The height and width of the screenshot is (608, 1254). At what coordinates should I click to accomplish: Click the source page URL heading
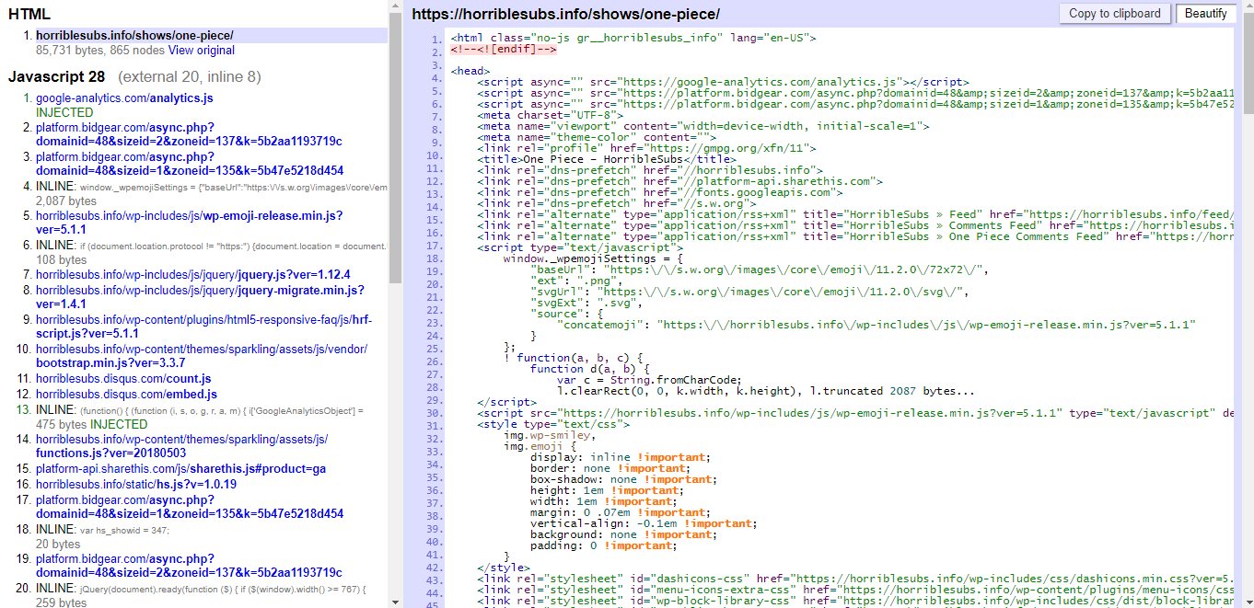pos(565,14)
